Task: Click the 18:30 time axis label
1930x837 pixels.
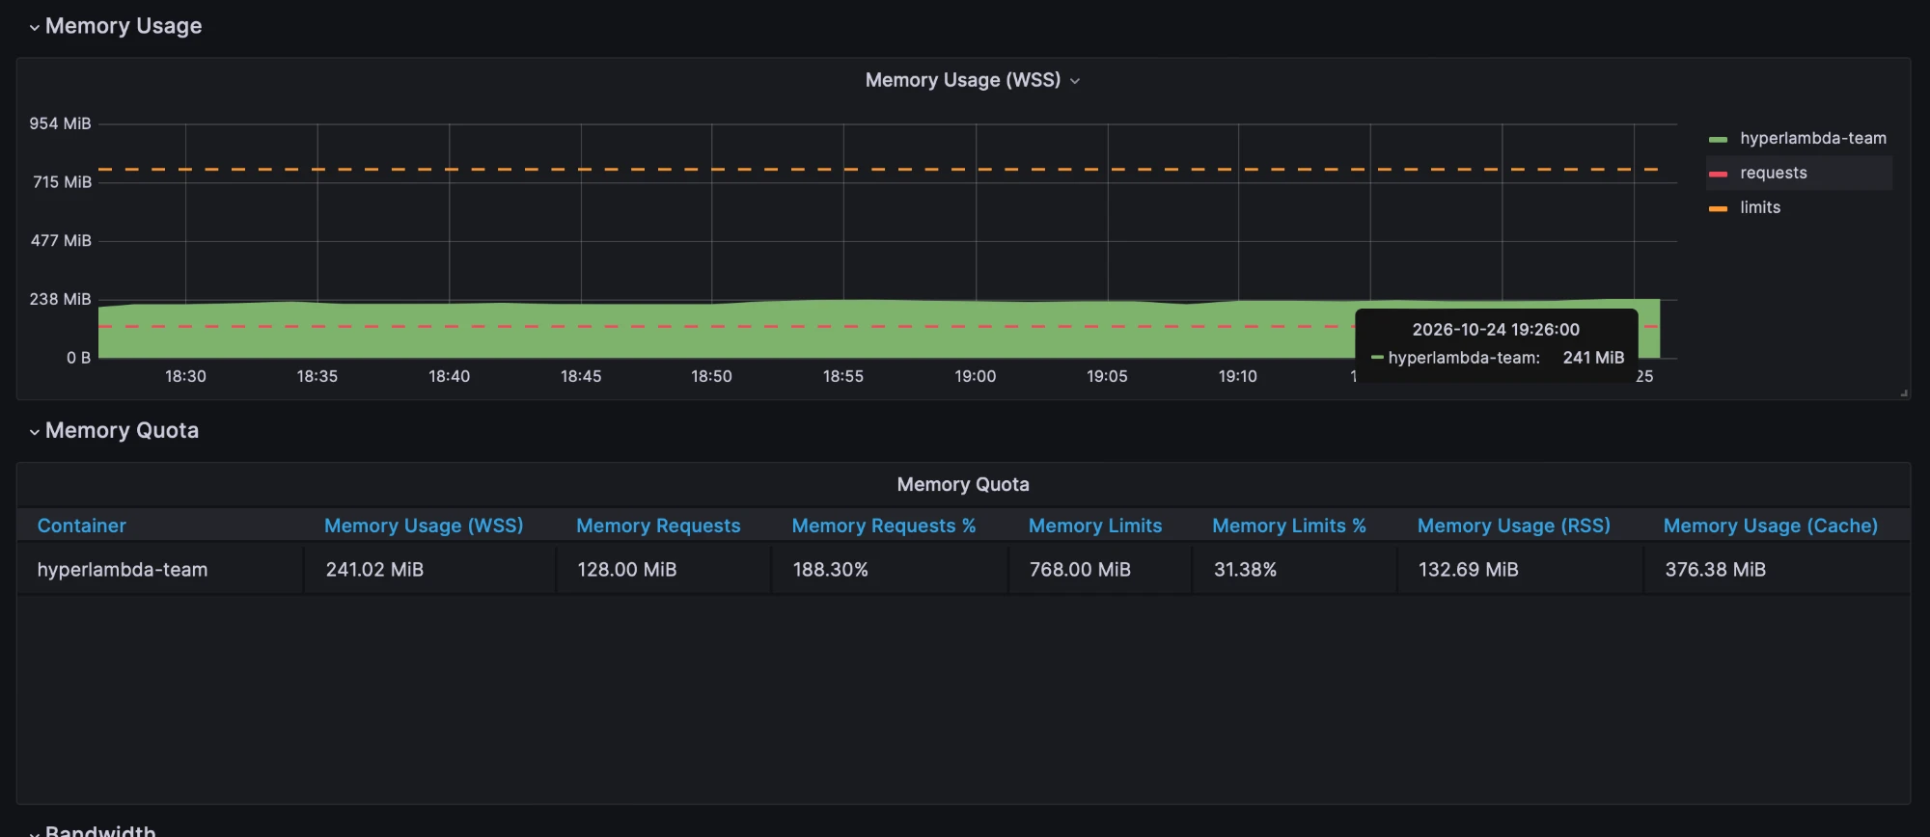Action: point(185,376)
